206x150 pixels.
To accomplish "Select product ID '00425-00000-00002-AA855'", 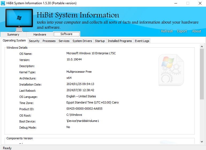I will coord(84,109).
